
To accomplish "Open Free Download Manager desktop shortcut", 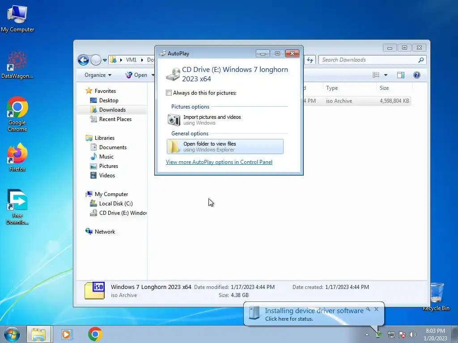I will [x=17, y=207].
